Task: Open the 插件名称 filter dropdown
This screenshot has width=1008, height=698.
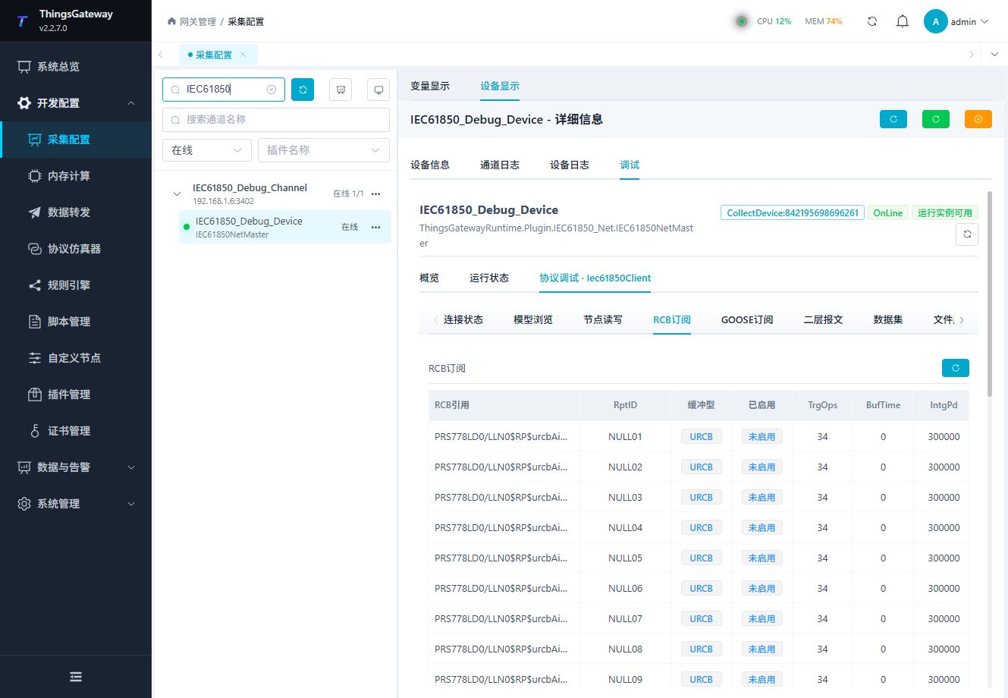Action: pos(324,150)
